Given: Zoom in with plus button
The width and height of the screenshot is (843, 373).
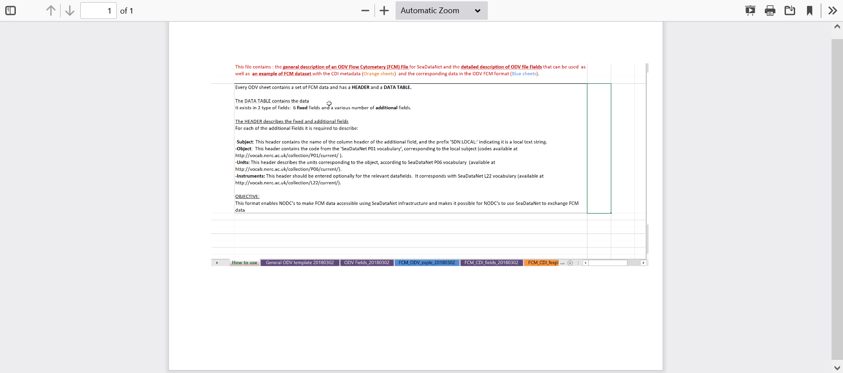Looking at the screenshot, I should pyautogui.click(x=384, y=11).
